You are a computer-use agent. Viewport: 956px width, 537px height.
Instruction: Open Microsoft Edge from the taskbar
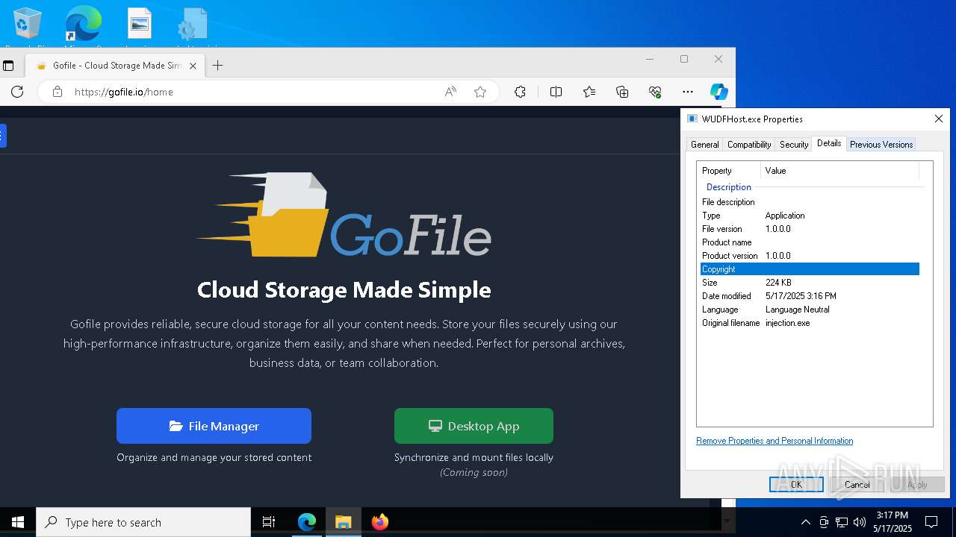click(307, 522)
